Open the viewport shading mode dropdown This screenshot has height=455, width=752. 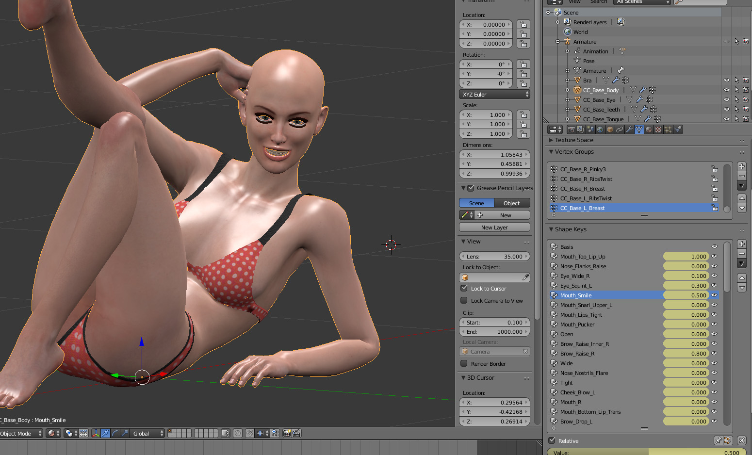pyautogui.click(x=53, y=433)
